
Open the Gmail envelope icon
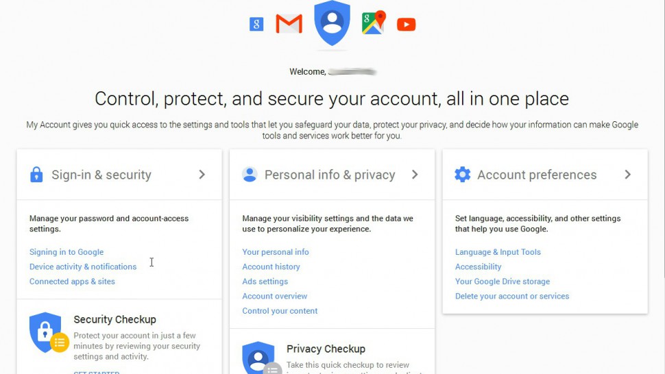289,24
